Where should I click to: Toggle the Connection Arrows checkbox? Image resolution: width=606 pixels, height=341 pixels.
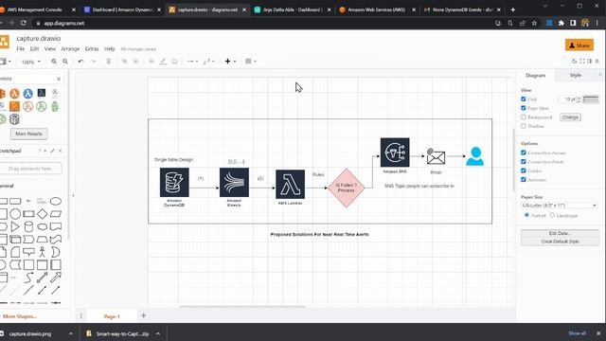pyautogui.click(x=524, y=153)
